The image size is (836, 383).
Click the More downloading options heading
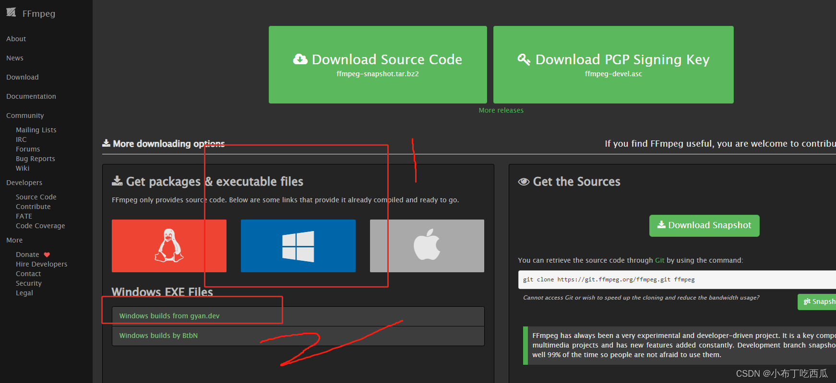[x=164, y=144]
